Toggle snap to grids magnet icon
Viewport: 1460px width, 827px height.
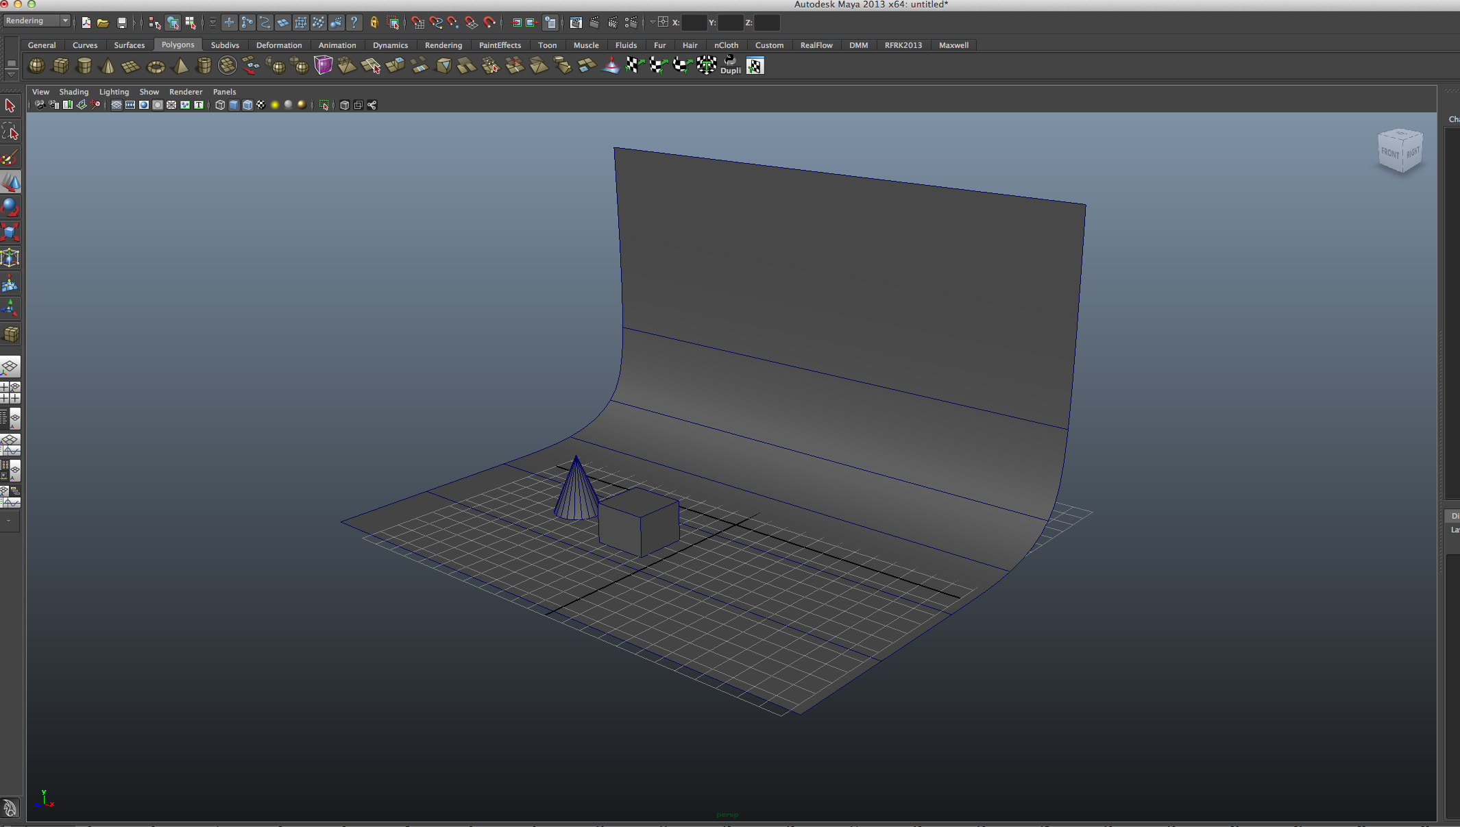(417, 23)
